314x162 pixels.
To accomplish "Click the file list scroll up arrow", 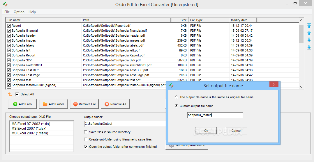I will (x=301, y=20).
